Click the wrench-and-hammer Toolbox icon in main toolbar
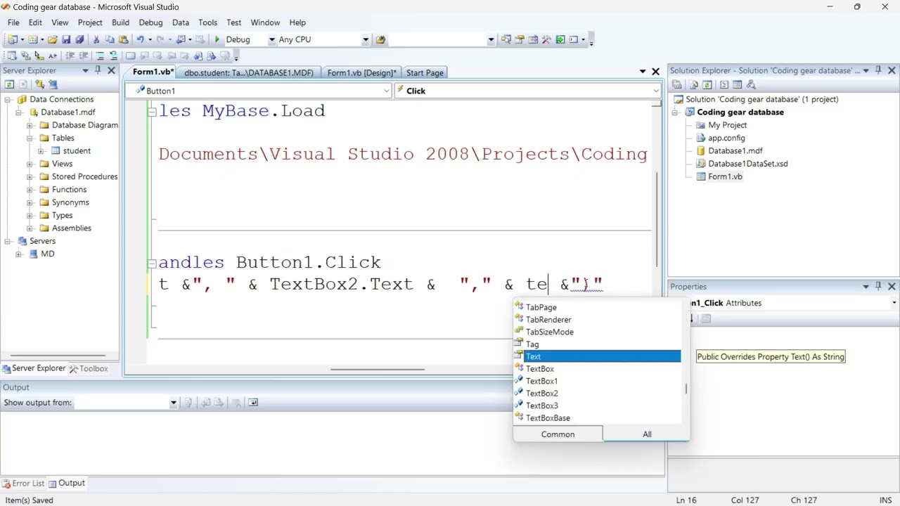Viewport: 900px width, 506px height. pos(546,39)
